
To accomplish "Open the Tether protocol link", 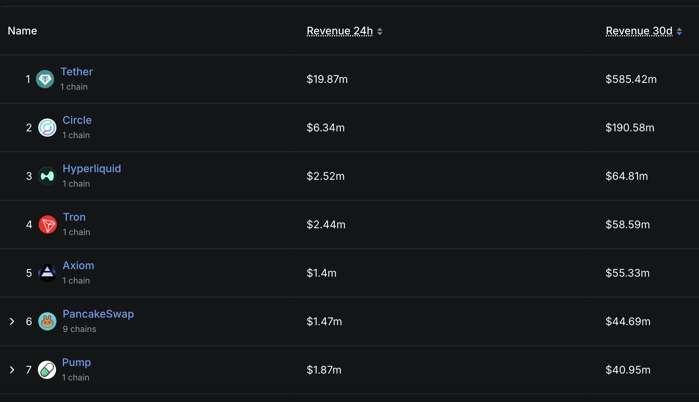I will click(76, 72).
